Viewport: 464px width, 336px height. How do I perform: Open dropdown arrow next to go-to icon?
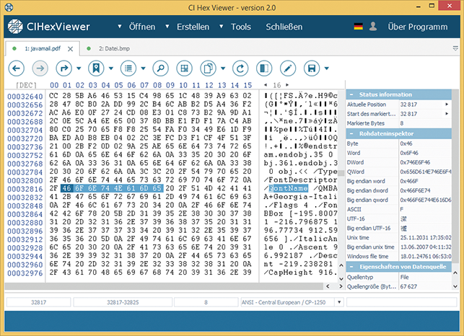coord(79,68)
